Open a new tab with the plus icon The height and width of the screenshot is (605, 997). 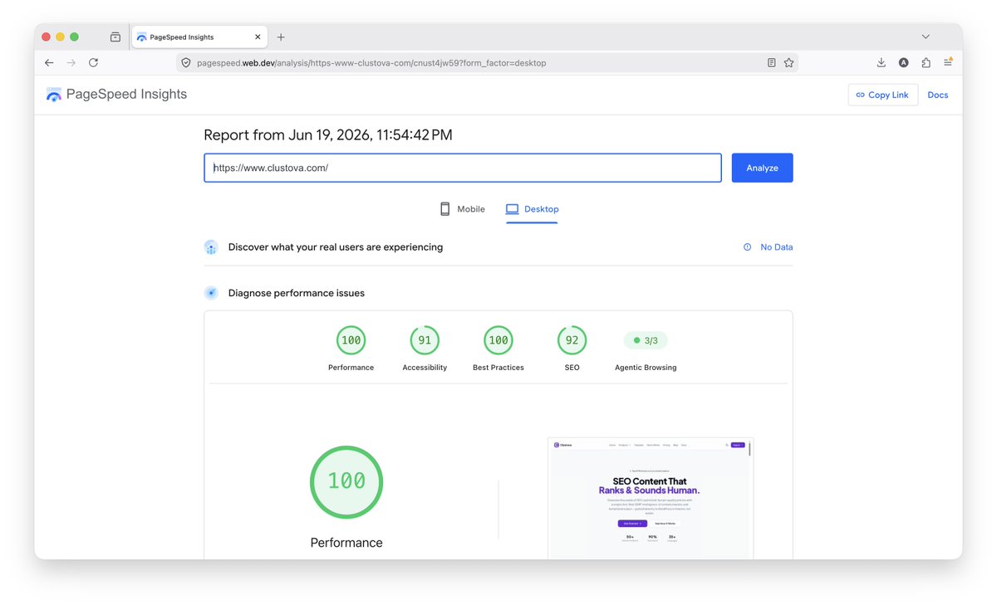(x=281, y=37)
